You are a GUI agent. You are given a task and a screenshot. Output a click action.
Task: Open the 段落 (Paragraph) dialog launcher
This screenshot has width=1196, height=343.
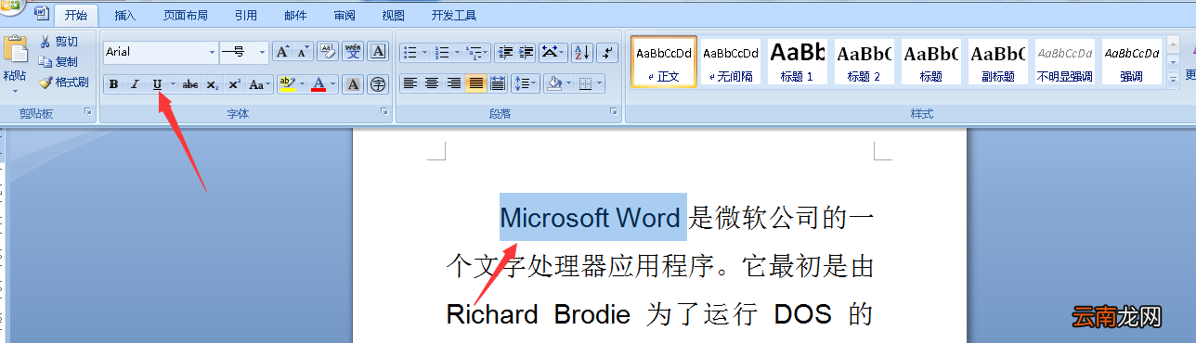click(614, 112)
